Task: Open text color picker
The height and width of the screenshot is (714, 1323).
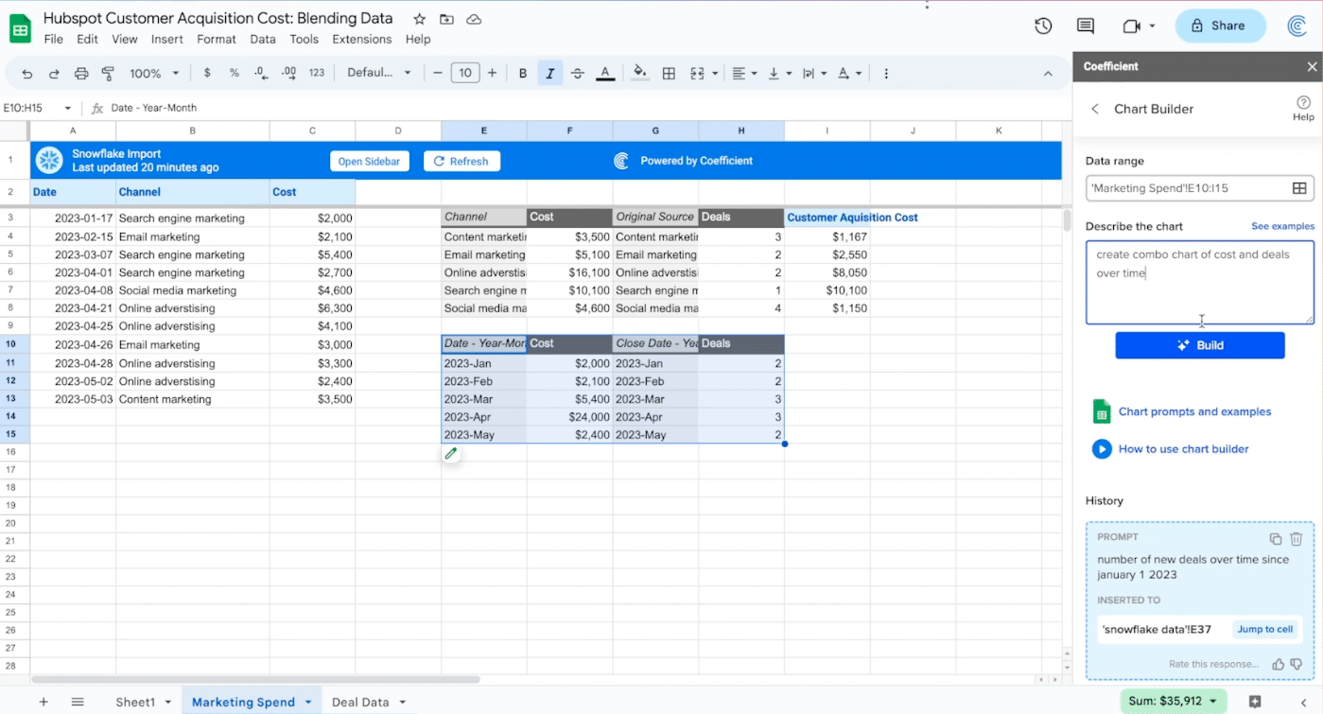Action: click(x=605, y=73)
